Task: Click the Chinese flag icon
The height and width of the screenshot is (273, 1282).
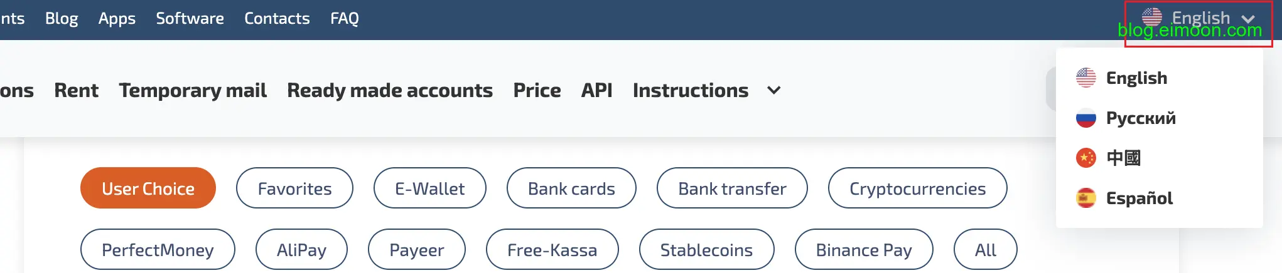Action: 1085,158
